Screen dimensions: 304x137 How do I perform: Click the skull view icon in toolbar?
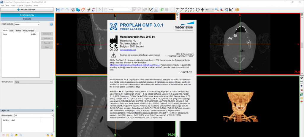coord(88,9)
